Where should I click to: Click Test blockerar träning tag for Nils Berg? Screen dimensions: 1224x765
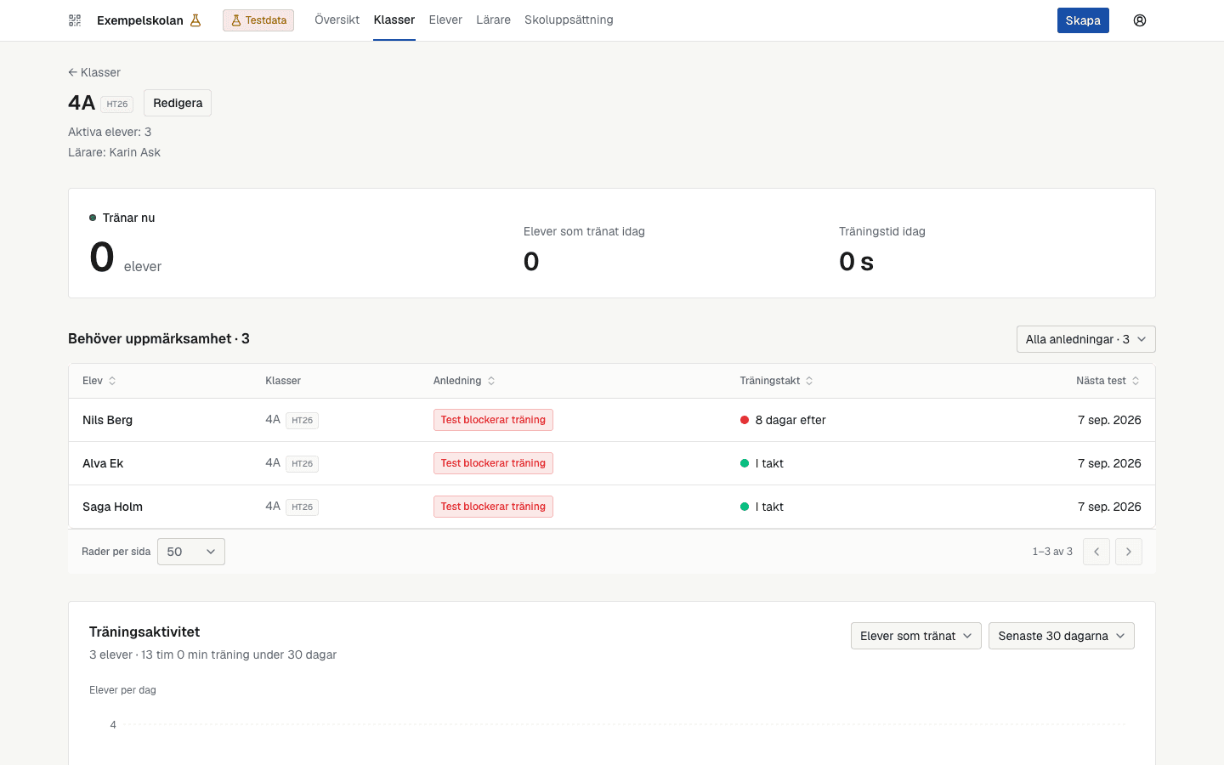[493, 420]
